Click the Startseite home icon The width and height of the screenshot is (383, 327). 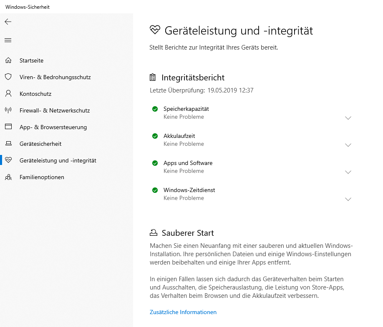(8, 60)
